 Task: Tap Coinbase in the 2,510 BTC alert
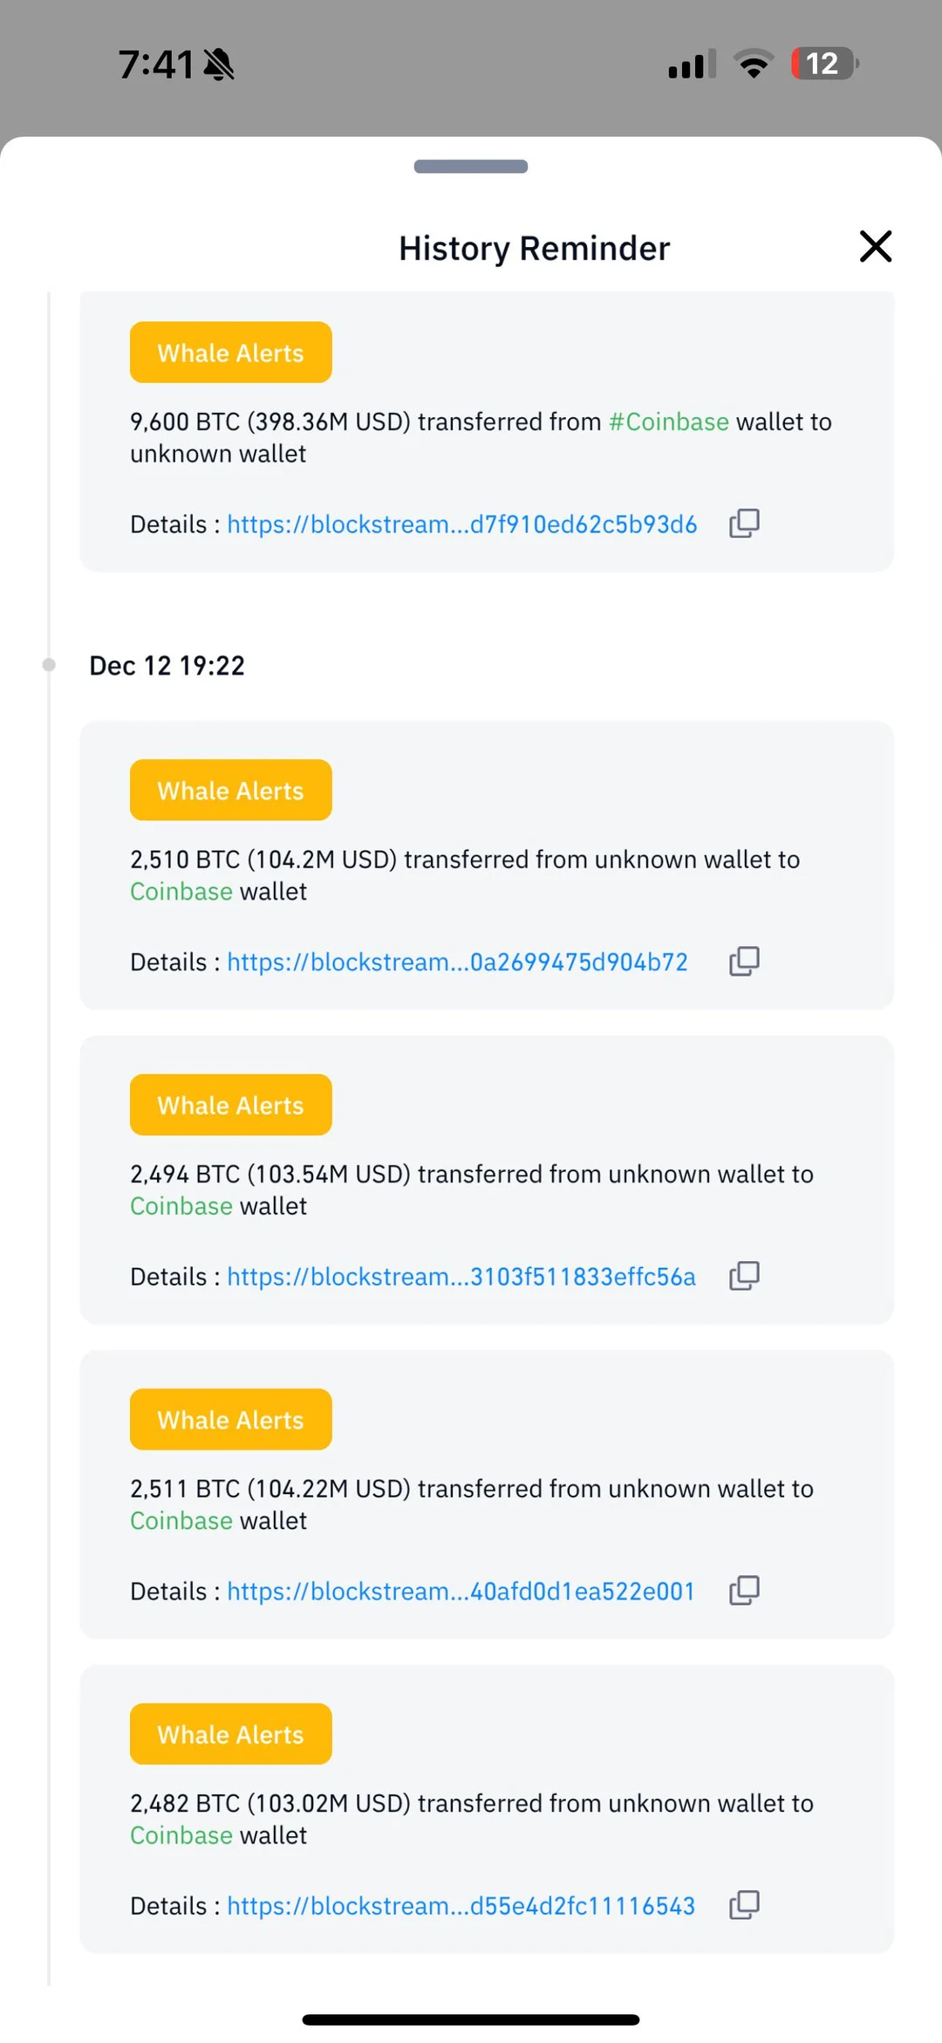pos(181,892)
